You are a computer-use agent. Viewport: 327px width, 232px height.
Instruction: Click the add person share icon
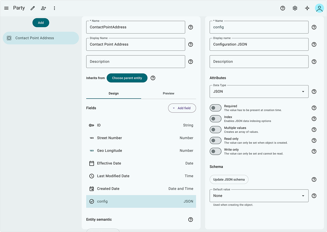point(44,8)
